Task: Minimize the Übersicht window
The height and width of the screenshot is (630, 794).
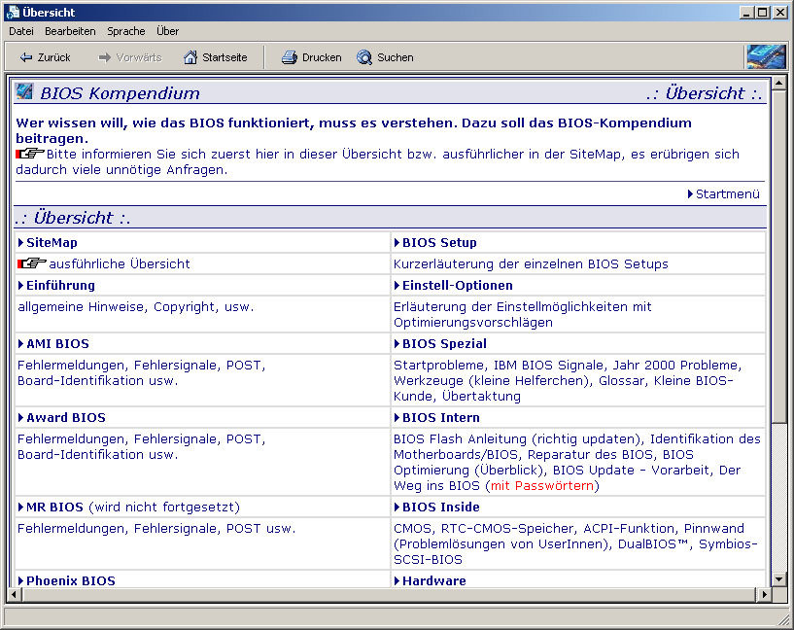Action: click(x=746, y=13)
